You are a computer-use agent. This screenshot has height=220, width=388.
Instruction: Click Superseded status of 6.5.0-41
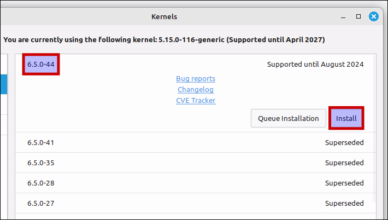344,142
